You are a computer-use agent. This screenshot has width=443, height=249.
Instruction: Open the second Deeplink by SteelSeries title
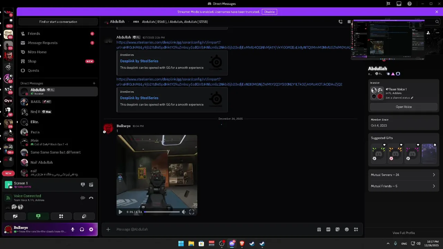coord(139,98)
